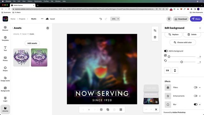Open the project more options menu
The width and height of the screenshot is (204, 115).
point(42,19)
